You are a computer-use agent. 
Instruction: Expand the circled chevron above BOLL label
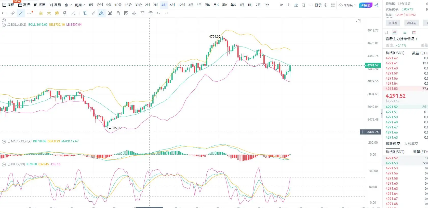pos(4,20)
